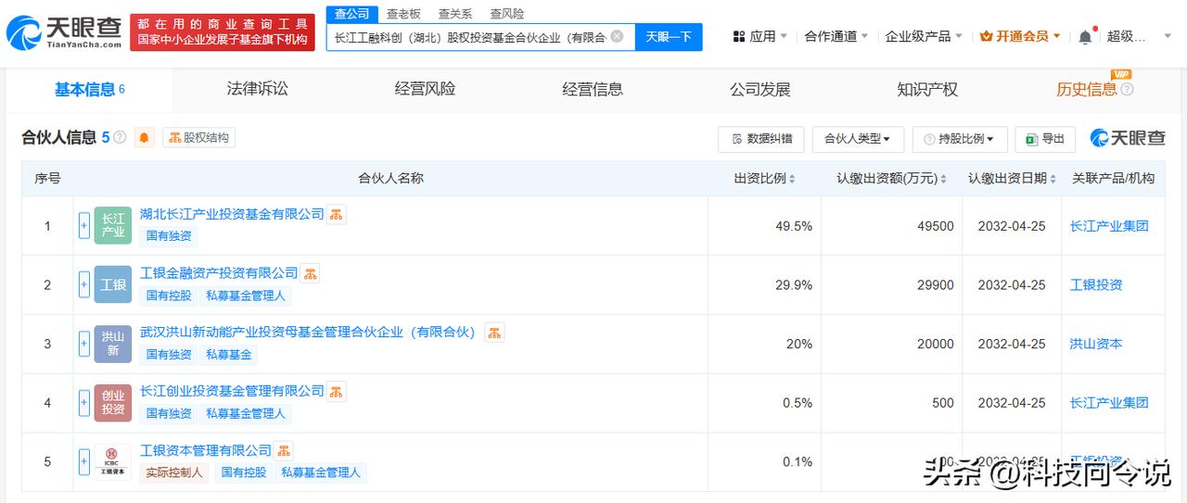Click 私募基金 tag in row 3
The image size is (1187, 503).
tap(229, 355)
